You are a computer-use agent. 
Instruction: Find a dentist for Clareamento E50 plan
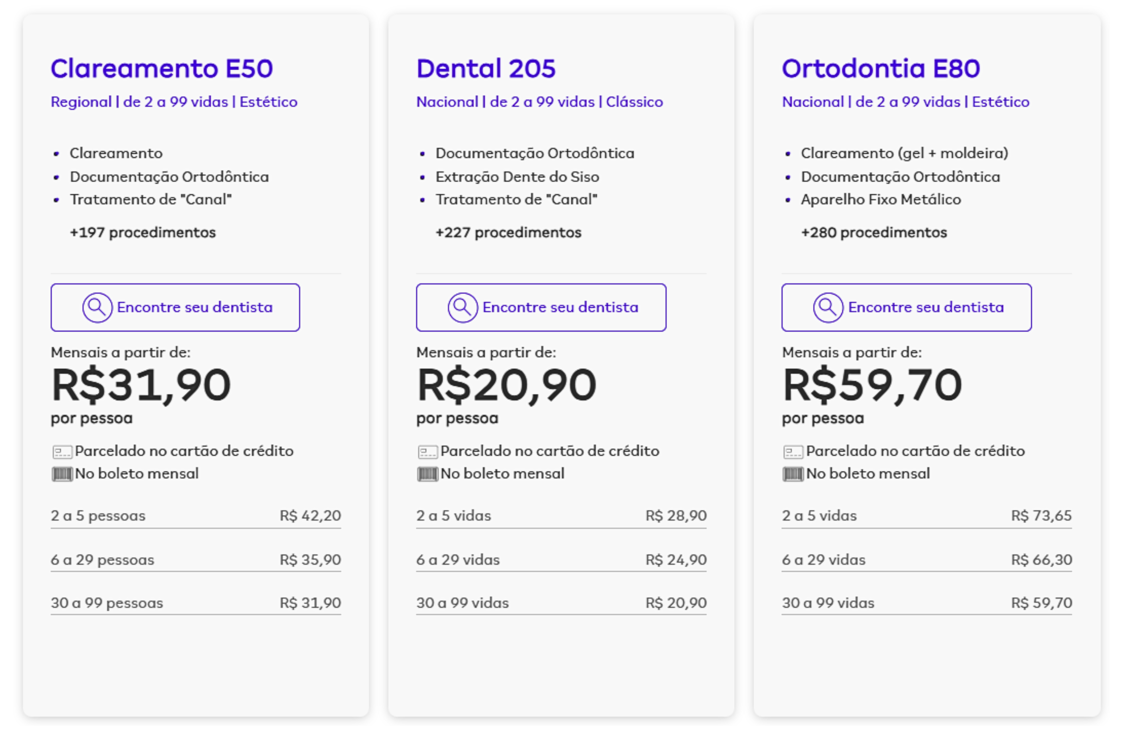pyautogui.click(x=175, y=308)
